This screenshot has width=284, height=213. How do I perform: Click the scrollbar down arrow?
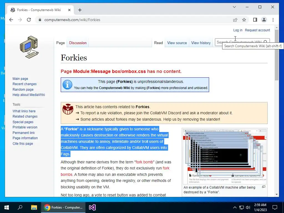(x=277, y=194)
